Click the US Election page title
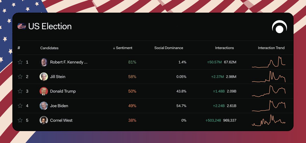This screenshot has height=143, width=306. point(50,26)
